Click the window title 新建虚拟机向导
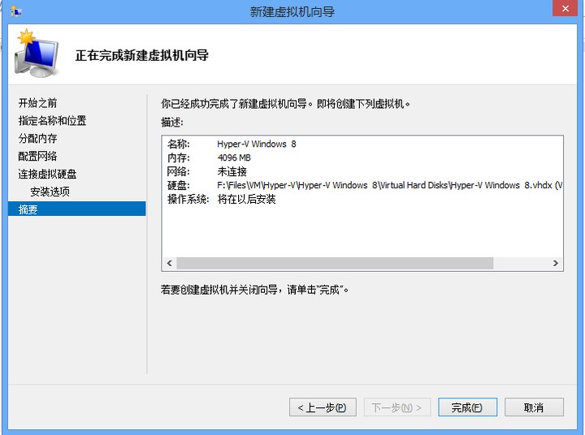585x435 pixels. [x=292, y=12]
